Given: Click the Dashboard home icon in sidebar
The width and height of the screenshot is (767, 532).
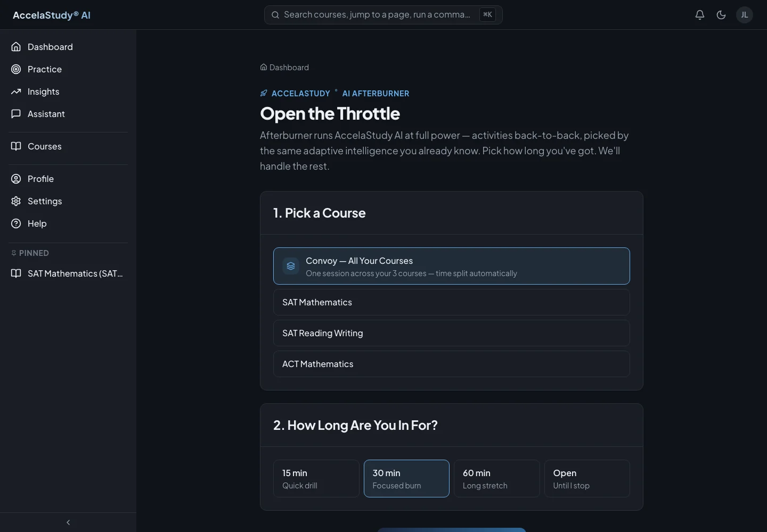Looking at the screenshot, I should tap(16, 47).
